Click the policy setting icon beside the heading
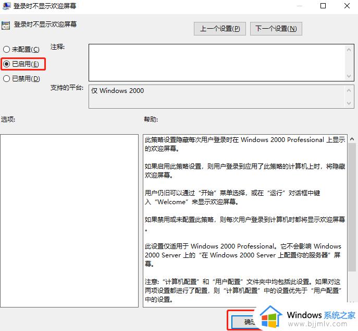The image size is (358, 331). point(6,26)
